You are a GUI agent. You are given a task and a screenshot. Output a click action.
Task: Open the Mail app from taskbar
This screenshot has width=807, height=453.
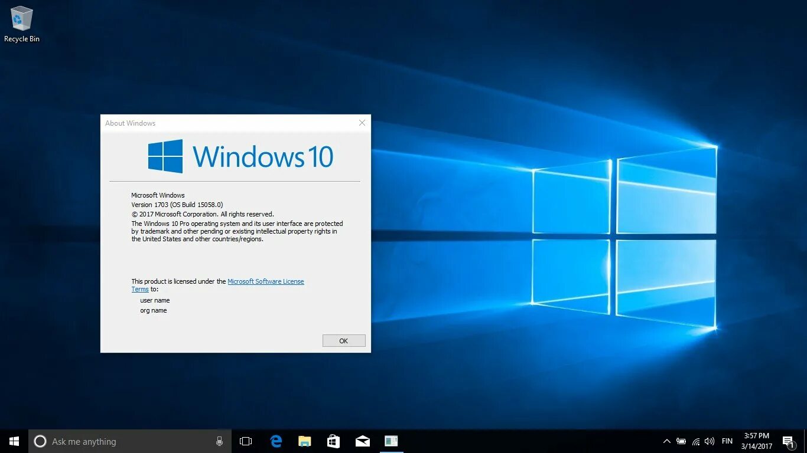pyautogui.click(x=363, y=441)
